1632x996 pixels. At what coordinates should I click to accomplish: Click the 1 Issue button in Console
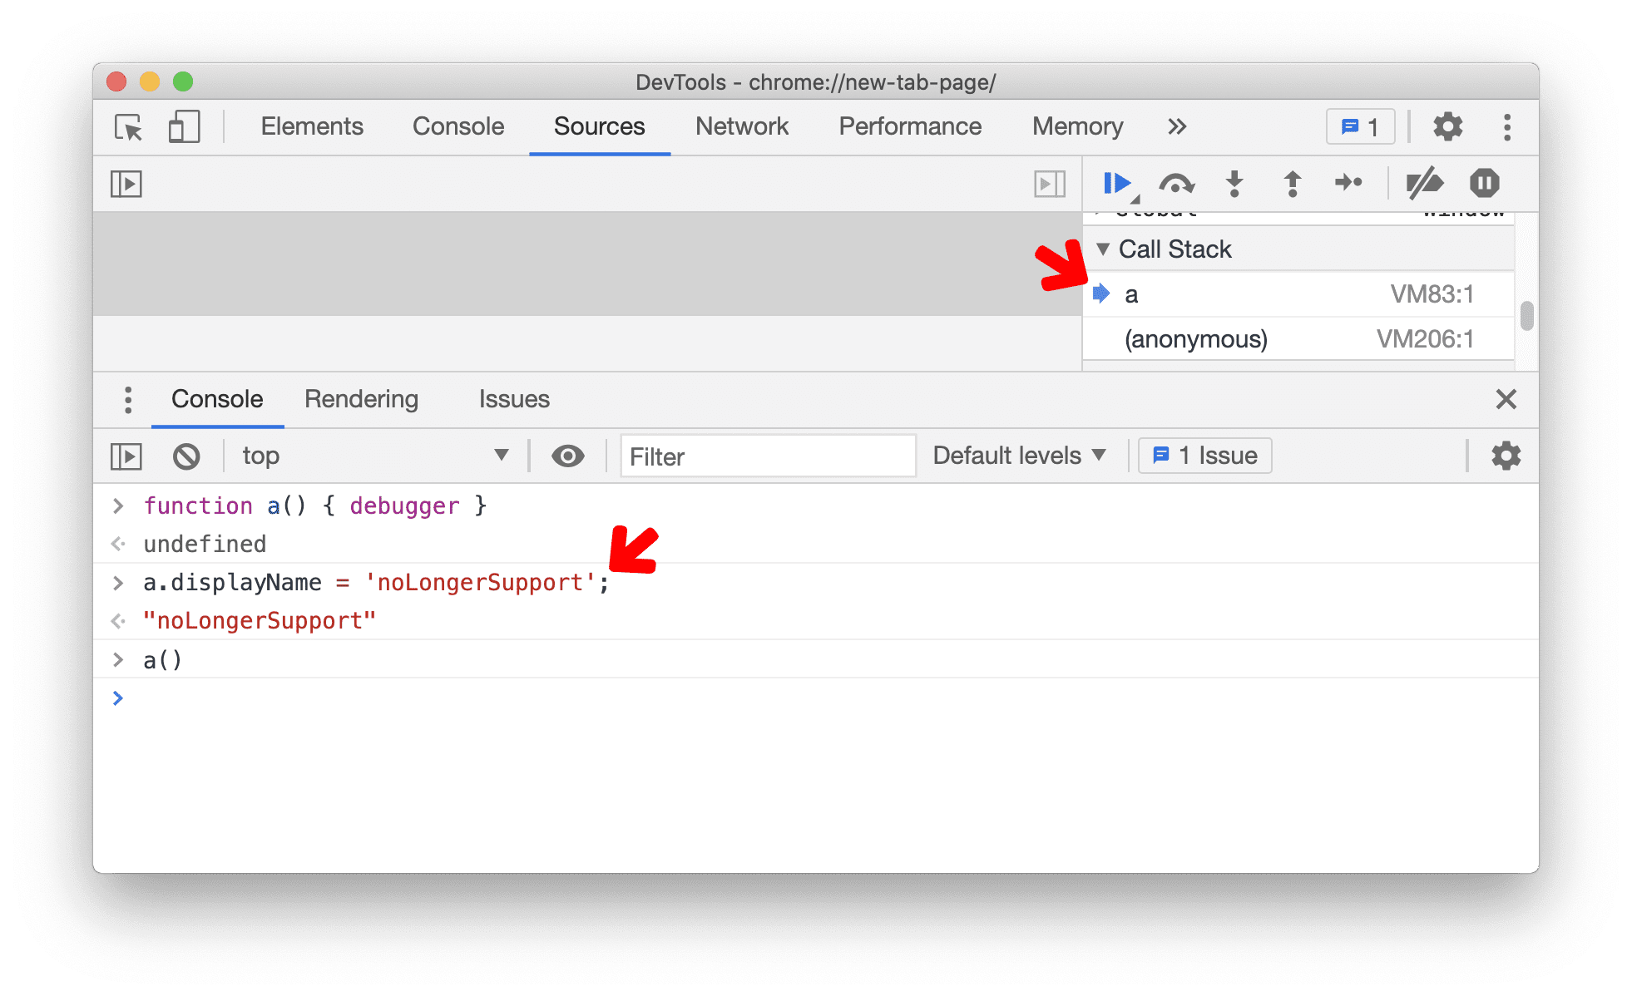pos(1202,454)
